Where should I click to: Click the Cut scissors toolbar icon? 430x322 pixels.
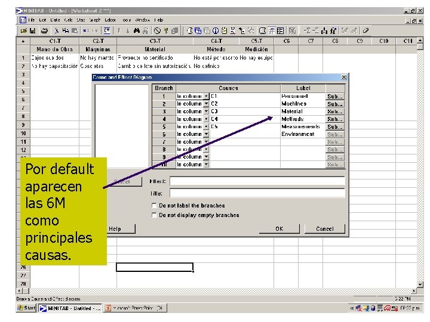tap(57, 31)
